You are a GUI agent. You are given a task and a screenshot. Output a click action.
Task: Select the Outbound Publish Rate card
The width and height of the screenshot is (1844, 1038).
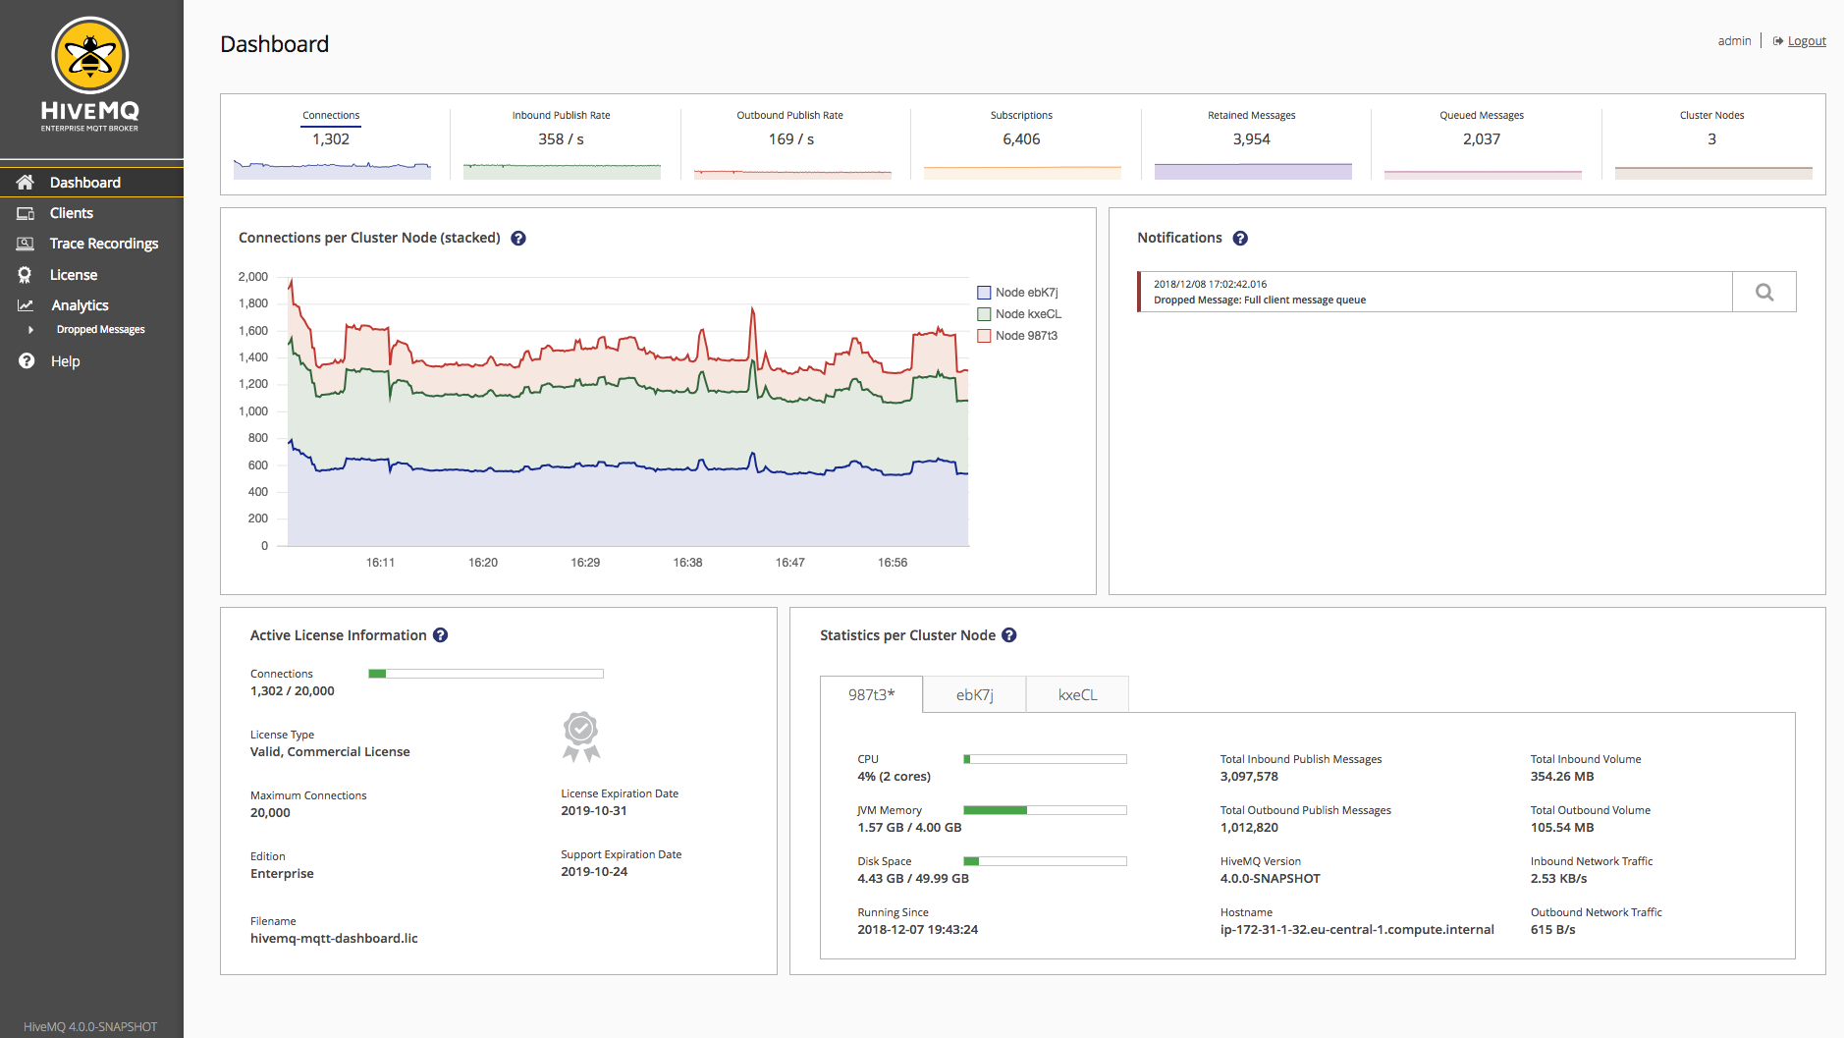[x=791, y=143]
